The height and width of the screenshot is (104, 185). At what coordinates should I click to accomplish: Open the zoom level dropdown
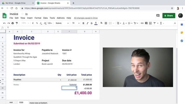25,23
